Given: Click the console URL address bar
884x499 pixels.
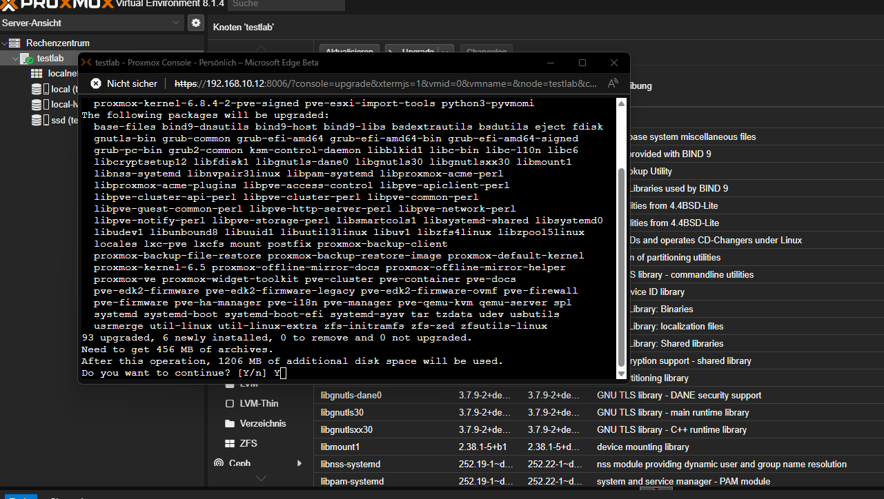Looking at the screenshot, I should (x=386, y=83).
